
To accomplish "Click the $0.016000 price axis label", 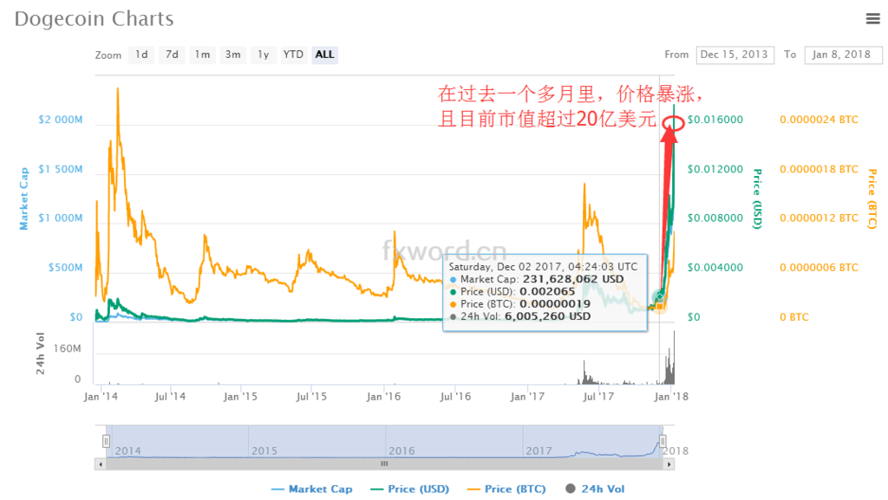I will click(x=715, y=120).
